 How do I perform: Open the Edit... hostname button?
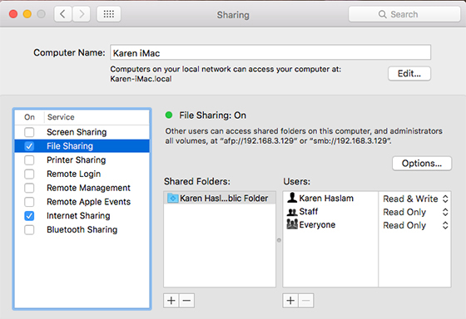coord(409,73)
